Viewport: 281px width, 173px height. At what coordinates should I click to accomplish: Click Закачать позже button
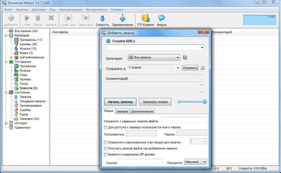pyautogui.click(x=155, y=102)
